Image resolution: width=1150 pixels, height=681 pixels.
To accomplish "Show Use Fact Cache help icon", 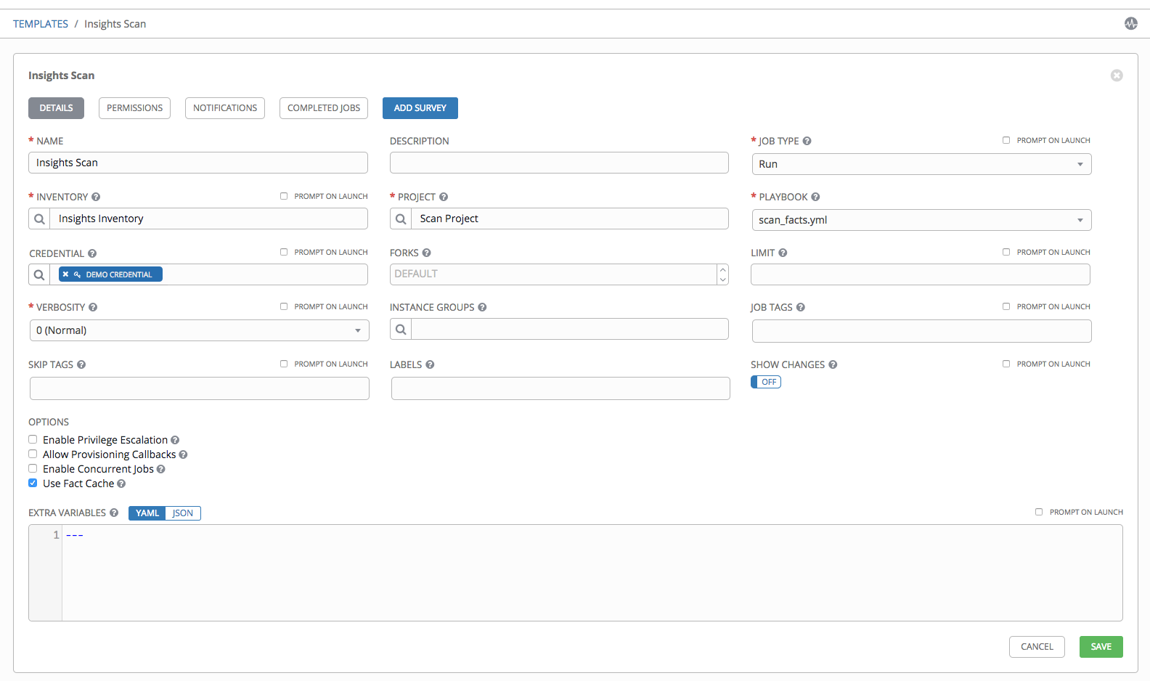I will coord(121,484).
